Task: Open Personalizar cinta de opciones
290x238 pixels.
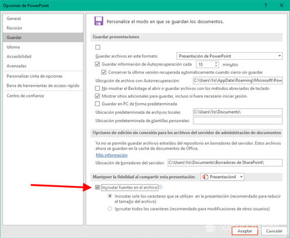Action: coord(43,76)
